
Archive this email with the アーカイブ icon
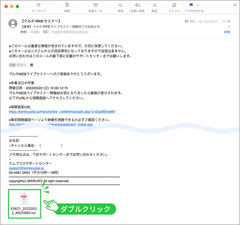tap(38, 5)
